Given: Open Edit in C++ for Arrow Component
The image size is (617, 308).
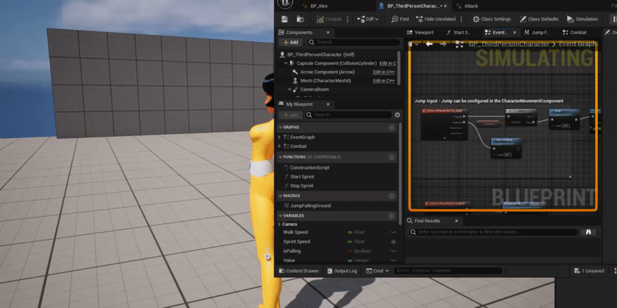Looking at the screenshot, I should click(x=384, y=72).
